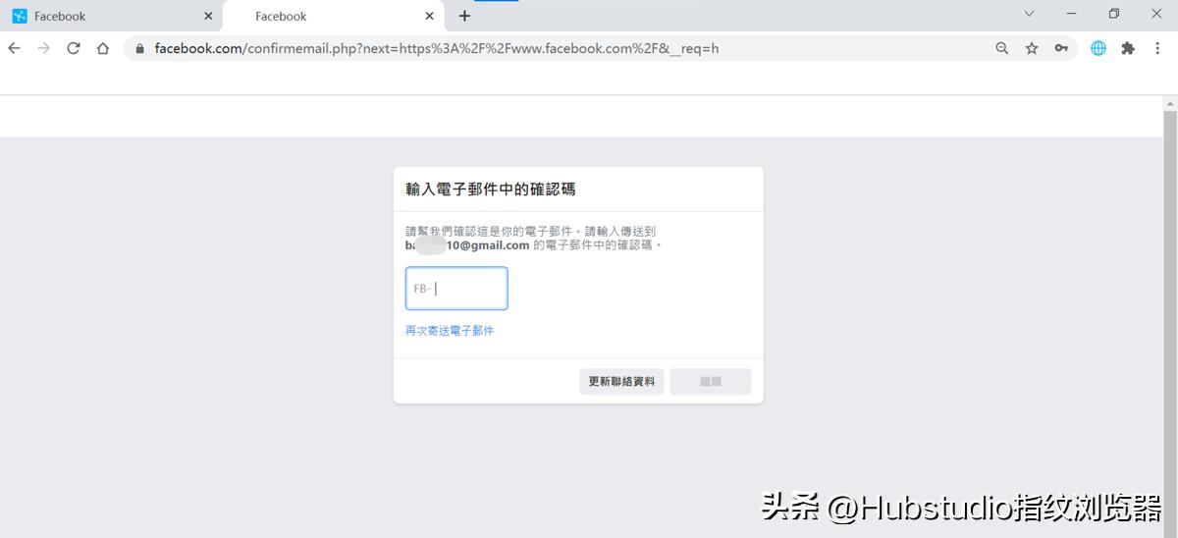The width and height of the screenshot is (1178, 538).
Task: Expand the tab search chevron dropdown
Action: pyautogui.click(x=1029, y=14)
